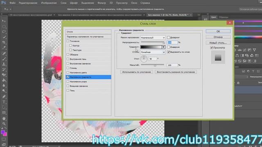The height and width of the screenshot is (147, 262).
Task: Uncheck Выровнять по слою checkbox
Action: [x=169, y=52]
